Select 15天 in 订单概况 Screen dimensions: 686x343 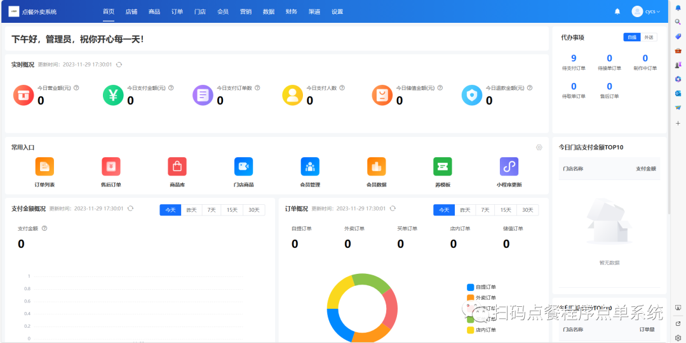506,210
